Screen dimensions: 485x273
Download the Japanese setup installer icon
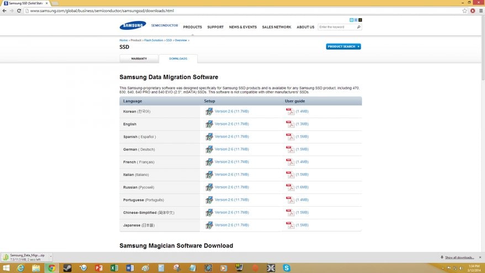tap(209, 225)
